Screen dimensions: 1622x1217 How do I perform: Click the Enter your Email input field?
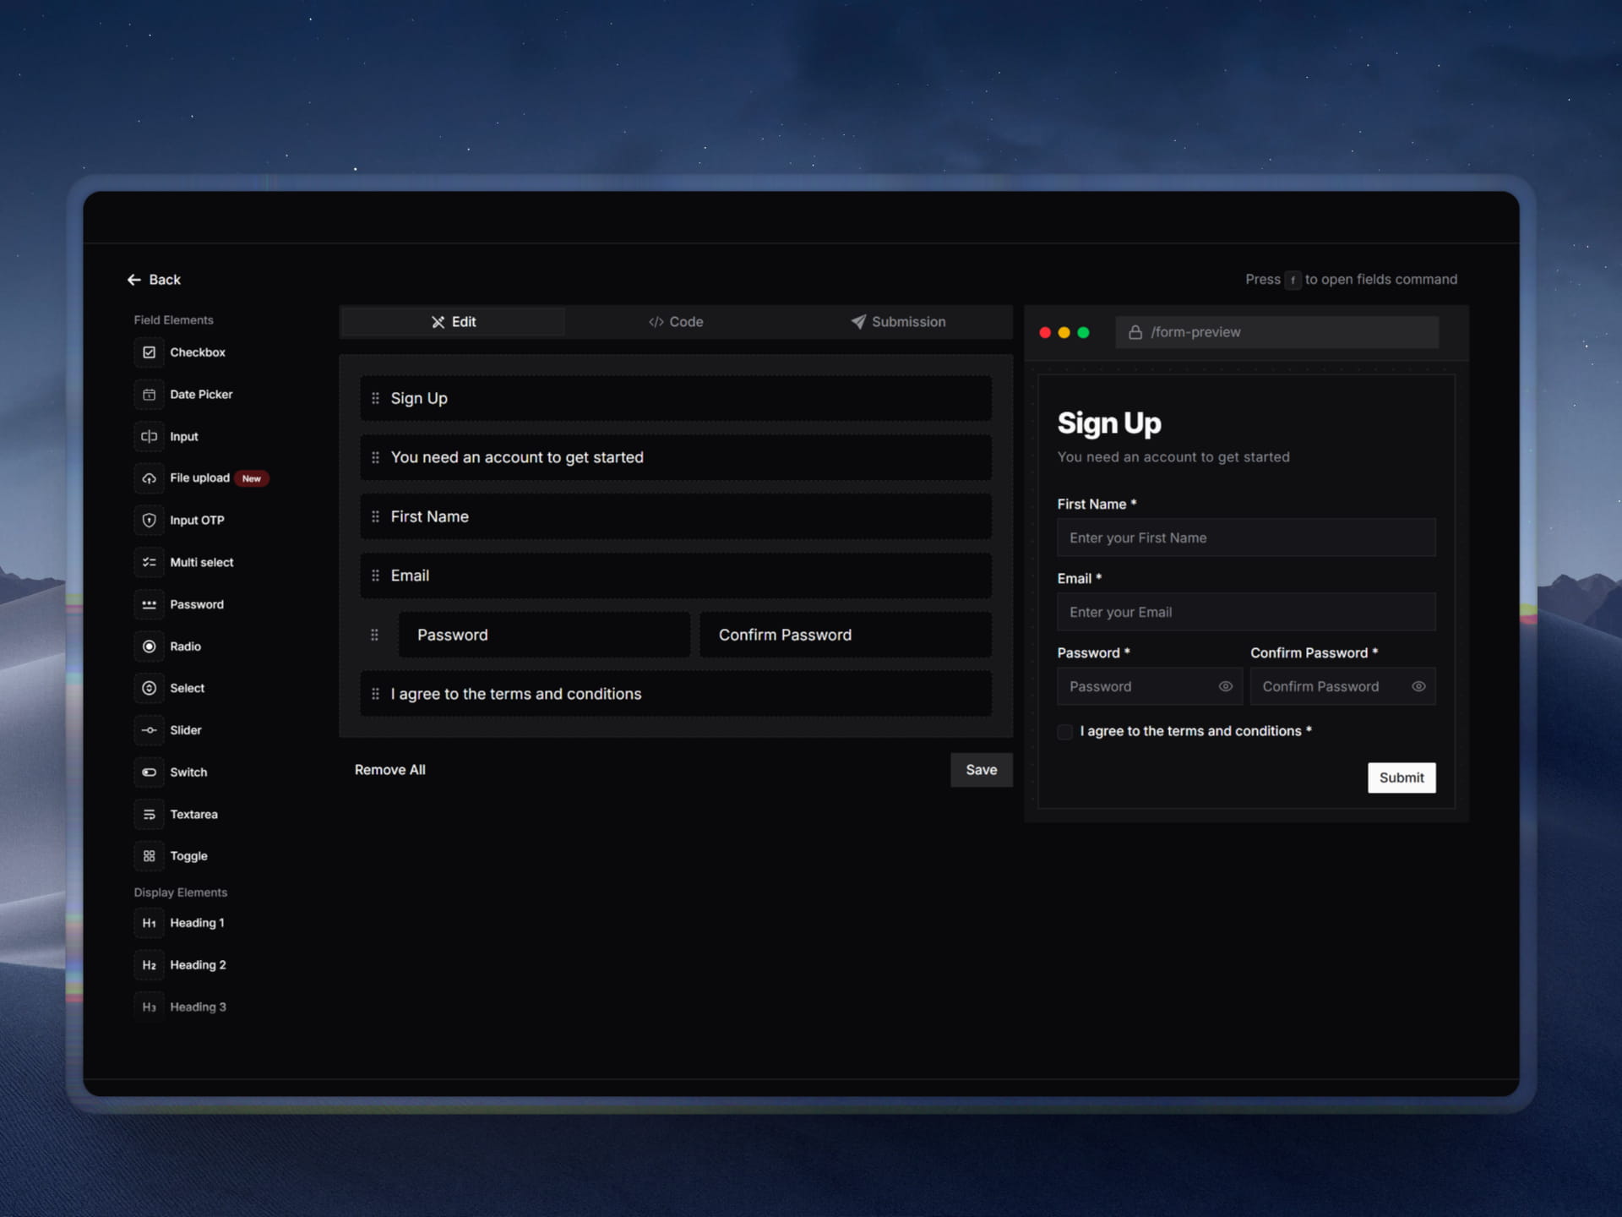click(x=1245, y=611)
